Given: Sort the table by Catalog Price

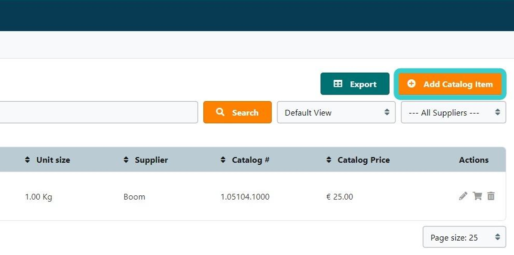Looking at the screenshot, I should 358,160.
